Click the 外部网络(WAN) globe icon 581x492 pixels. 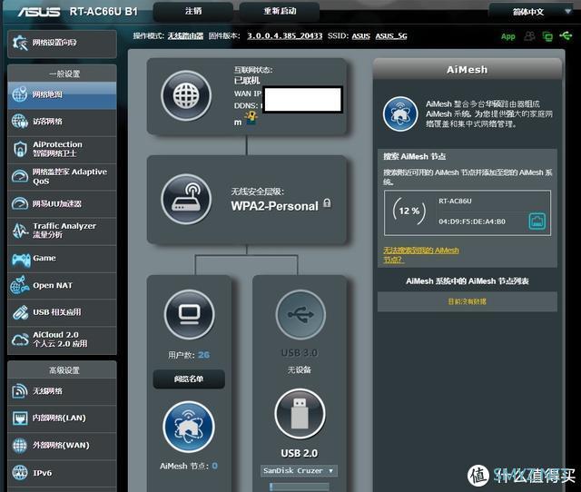(x=20, y=446)
